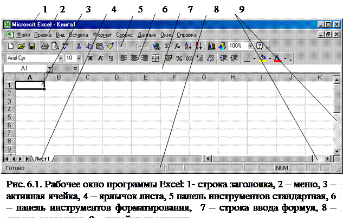Save the workbook using floppy disk icon
The image size is (343, 222).
pos(32,46)
